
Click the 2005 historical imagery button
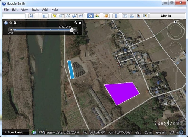(42, 132)
